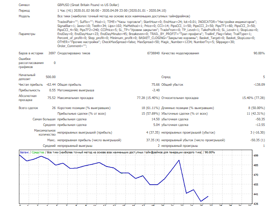Select the gross loss value -138.09
The height and width of the screenshot is (206, 275).
(x=259, y=84)
